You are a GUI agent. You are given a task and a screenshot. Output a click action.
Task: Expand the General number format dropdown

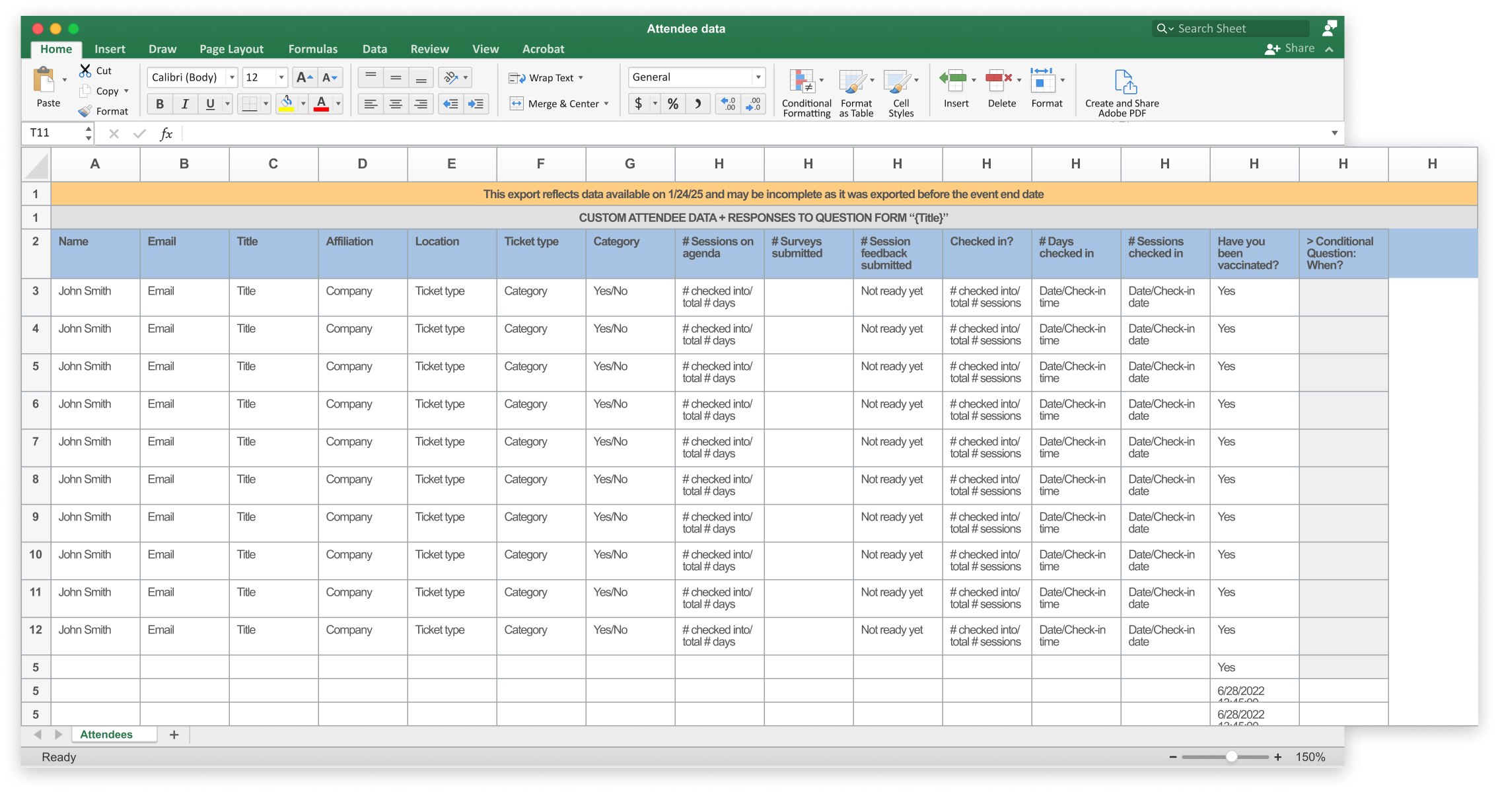[758, 77]
